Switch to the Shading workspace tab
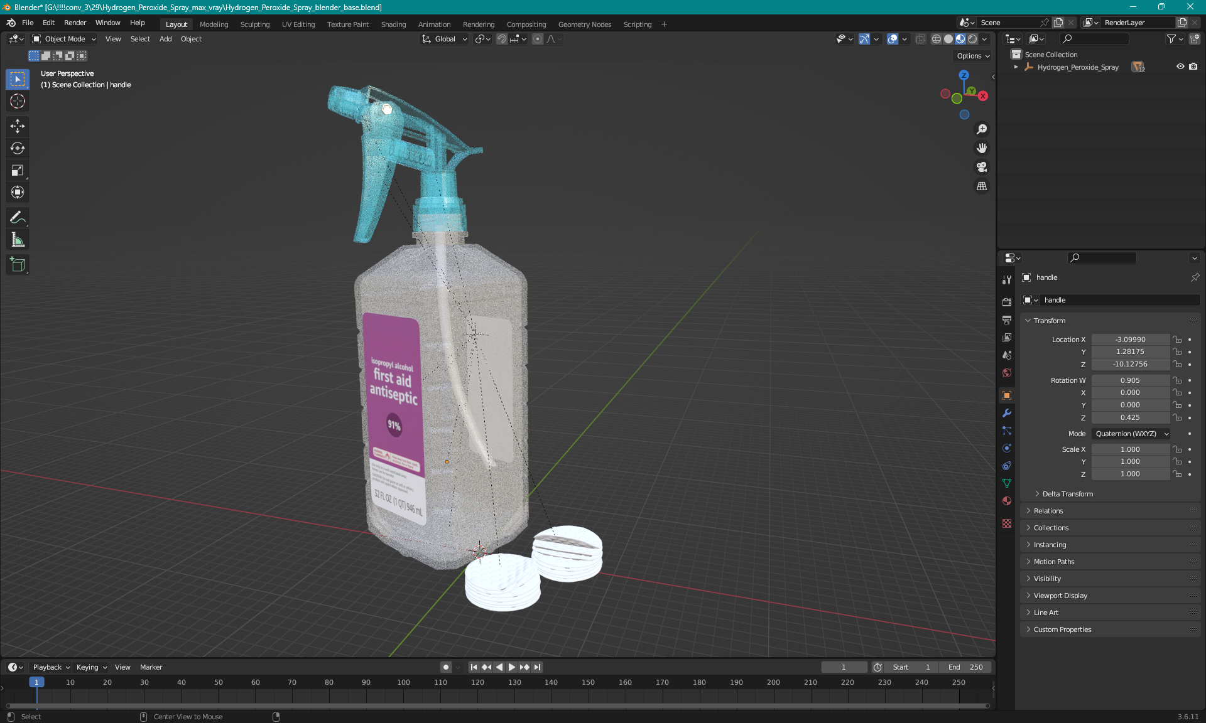The height and width of the screenshot is (723, 1206). click(393, 24)
